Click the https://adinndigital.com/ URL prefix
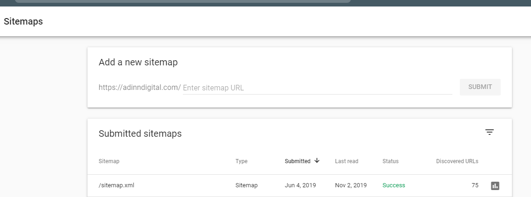This screenshot has height=197, width=531. (140, 87)
